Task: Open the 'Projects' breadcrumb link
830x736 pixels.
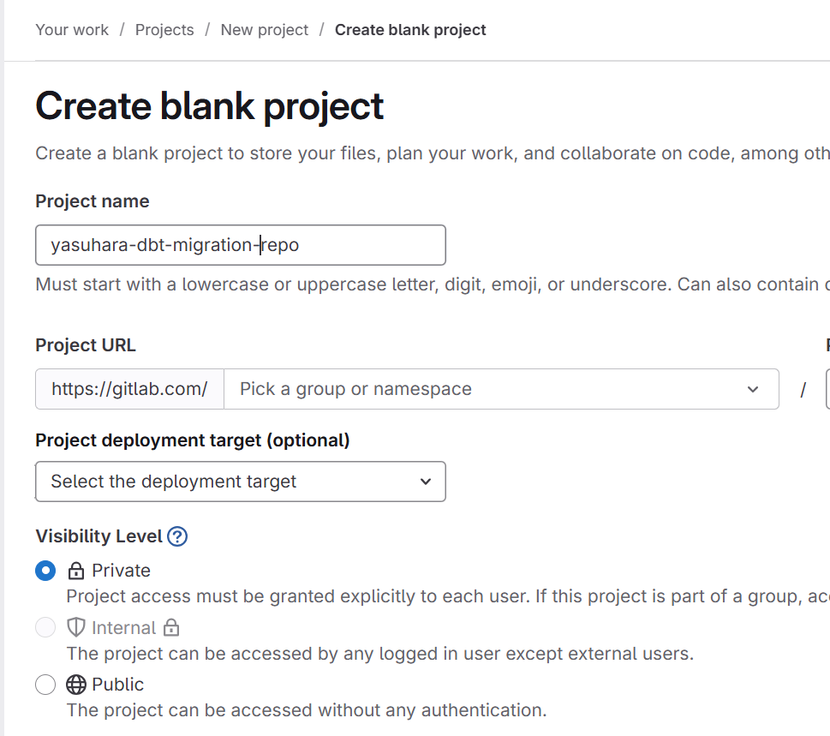Action: tap(164, 30)
